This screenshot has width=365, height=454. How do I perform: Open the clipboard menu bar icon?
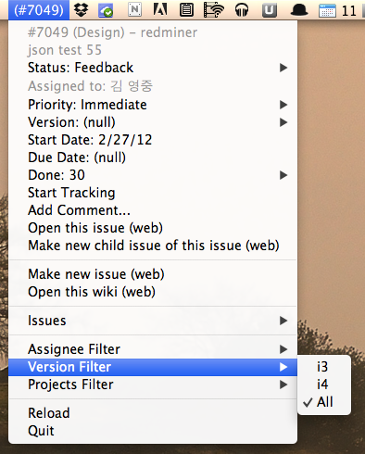coord(187,10)
